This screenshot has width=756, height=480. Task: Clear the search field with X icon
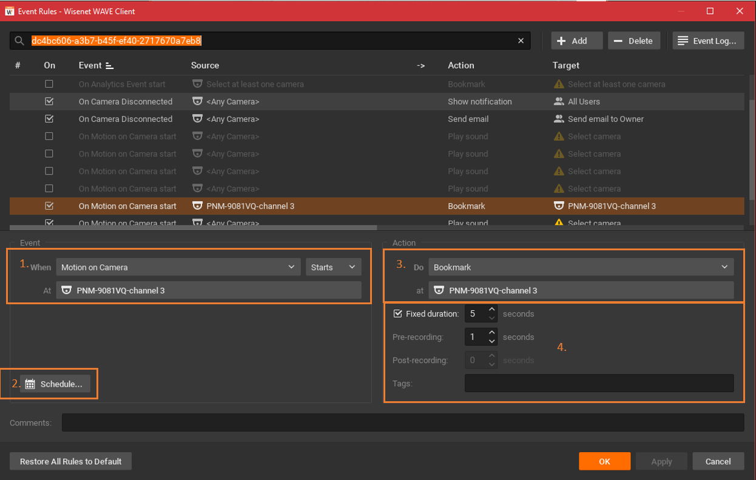pyautogui.click(x=521, y=41)
